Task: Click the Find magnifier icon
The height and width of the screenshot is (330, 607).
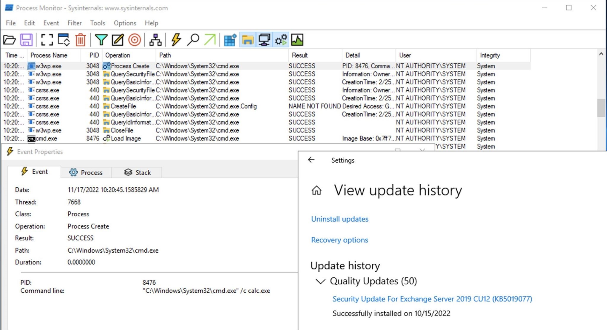Action: (x=193, y=40)
